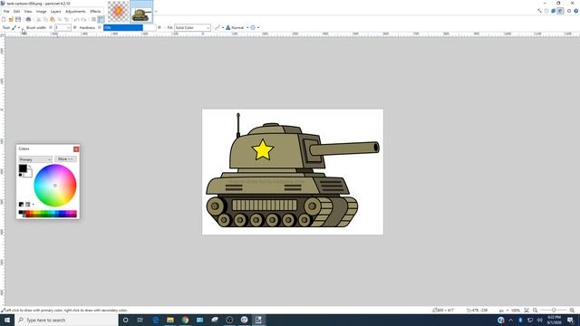Click the add color to palette icon
The width and height of the screenshot is (580, 326).
(x=21, y=205)
